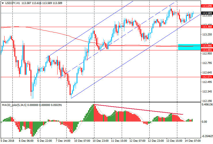Open the chart menu triangle beside USDJPY,H1
Viewport: 213px width, 144px height.
pos(3,3)
